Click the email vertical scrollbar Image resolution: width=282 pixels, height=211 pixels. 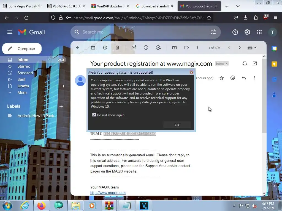[x=264, y=96]
